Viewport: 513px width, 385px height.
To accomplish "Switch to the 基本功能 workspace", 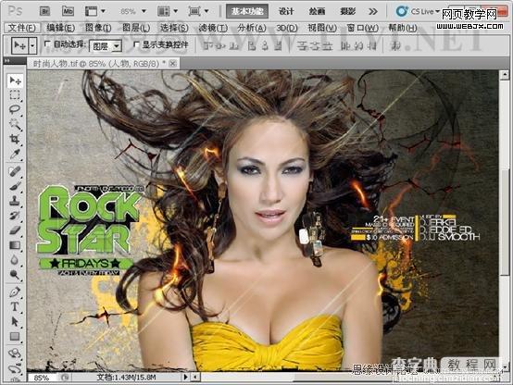I will coord(247,11).
